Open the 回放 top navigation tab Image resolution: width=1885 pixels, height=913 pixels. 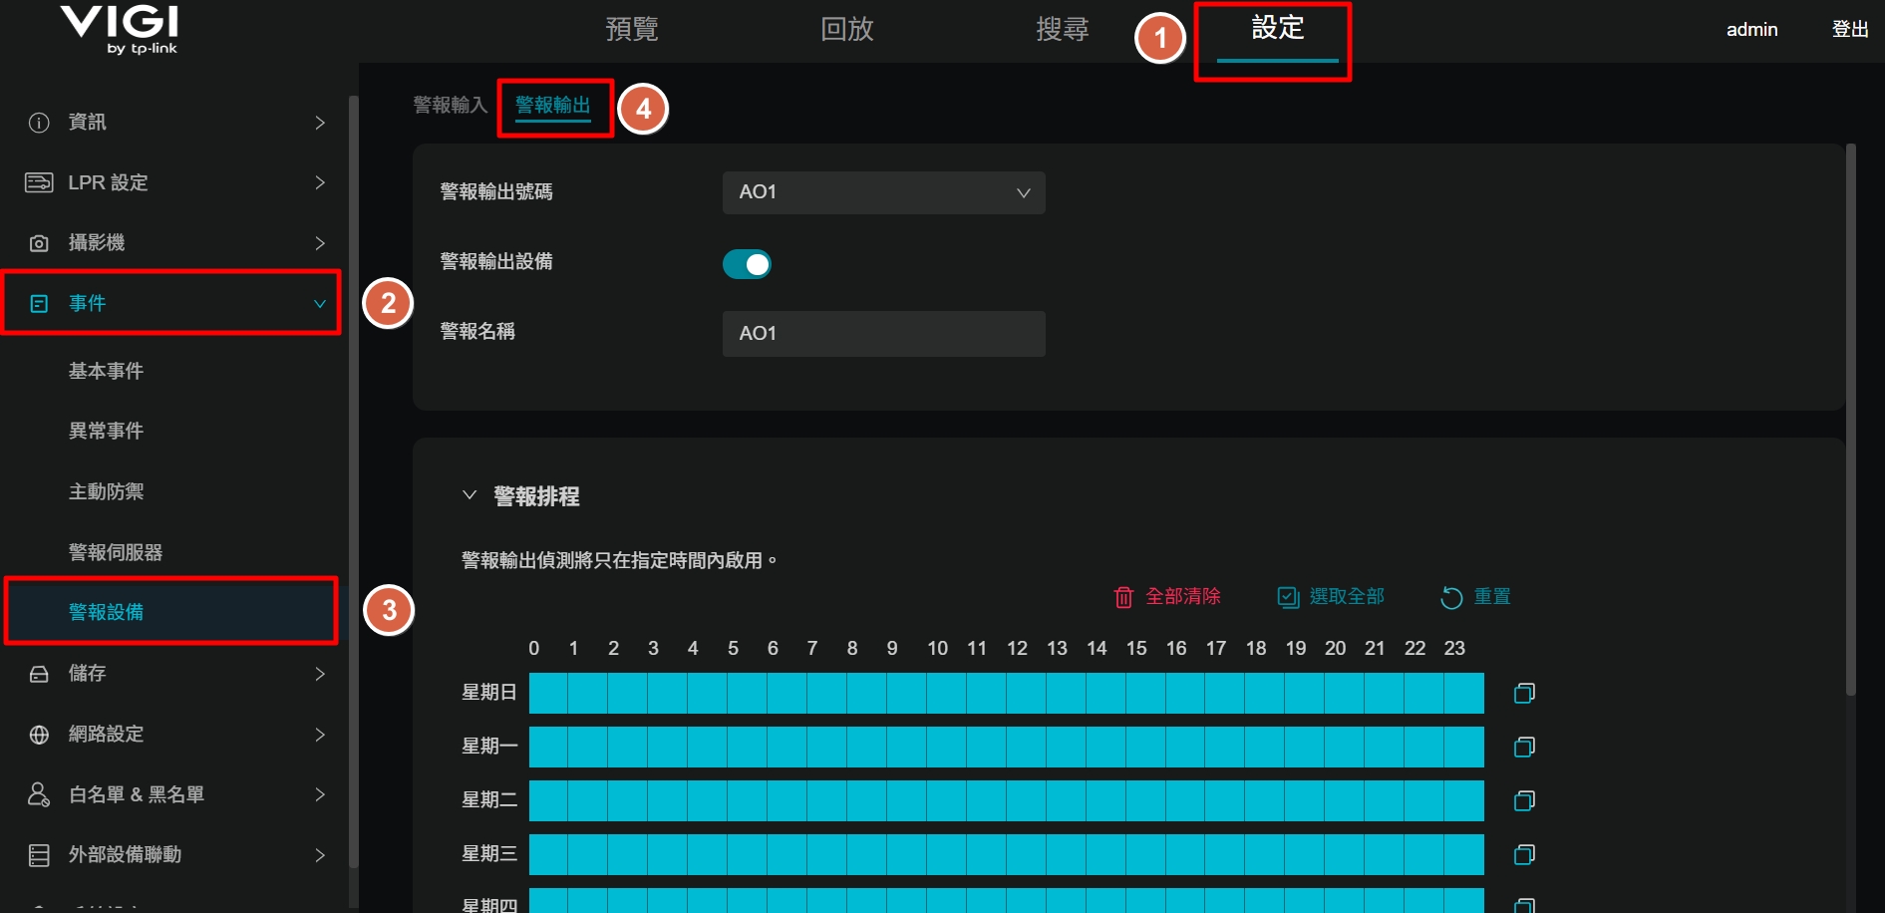coord(846,29)
